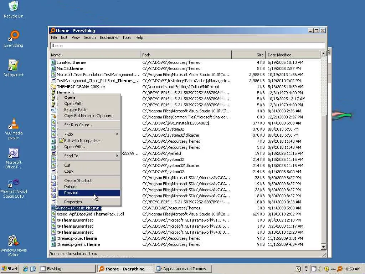This screenshot has height=274, width=365.
Task: Sort results by Name column header
Action: [x=95, y=55]
